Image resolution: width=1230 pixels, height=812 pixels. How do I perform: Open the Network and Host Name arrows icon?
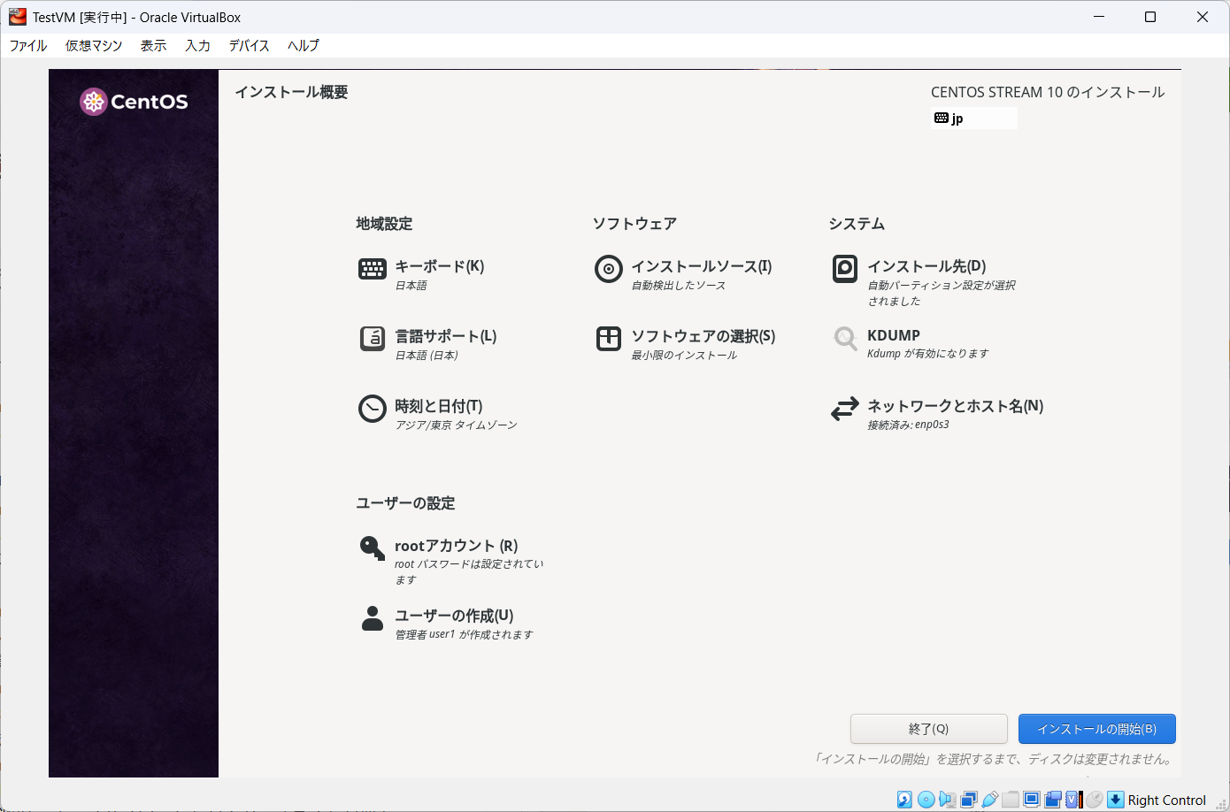click(x=845, y=409)
